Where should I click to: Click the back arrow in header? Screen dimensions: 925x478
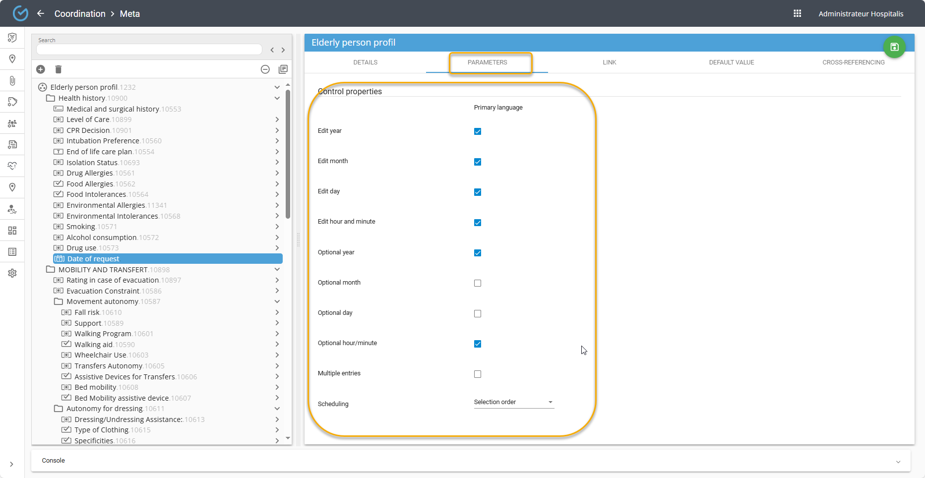point(41,13)
